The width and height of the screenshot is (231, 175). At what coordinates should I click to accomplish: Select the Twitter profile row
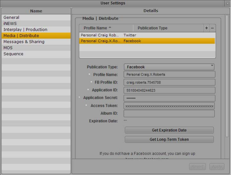[147, 35]
